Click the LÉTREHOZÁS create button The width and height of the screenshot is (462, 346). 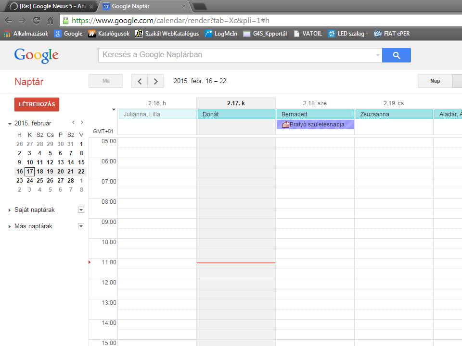37,104
